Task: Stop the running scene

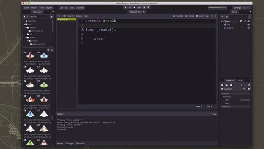Action: [134, 7]
